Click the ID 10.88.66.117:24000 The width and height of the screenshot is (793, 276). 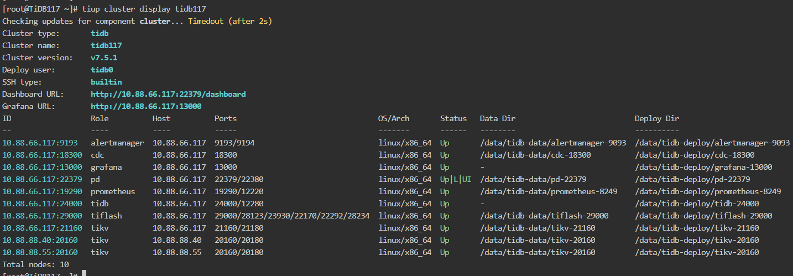pos(42,204)
